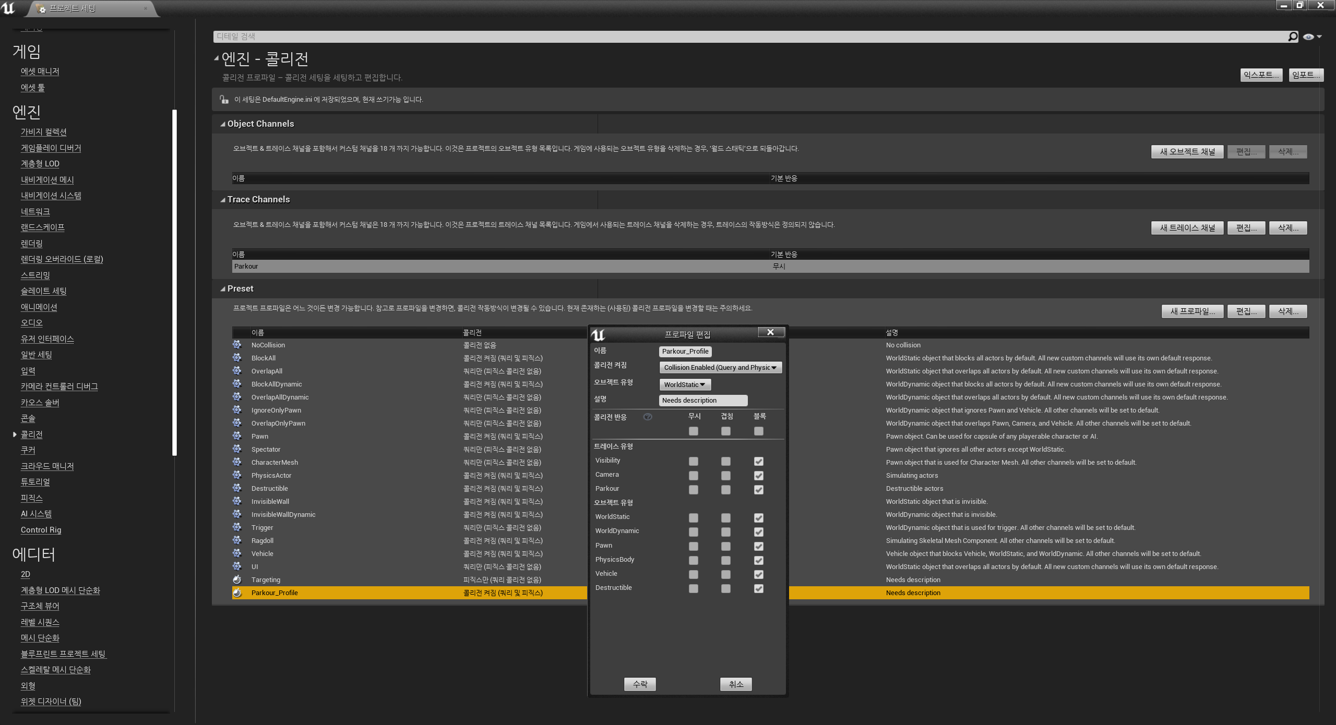Open the 피직스 settings category
1336x725 pixels.
[31, 498]
